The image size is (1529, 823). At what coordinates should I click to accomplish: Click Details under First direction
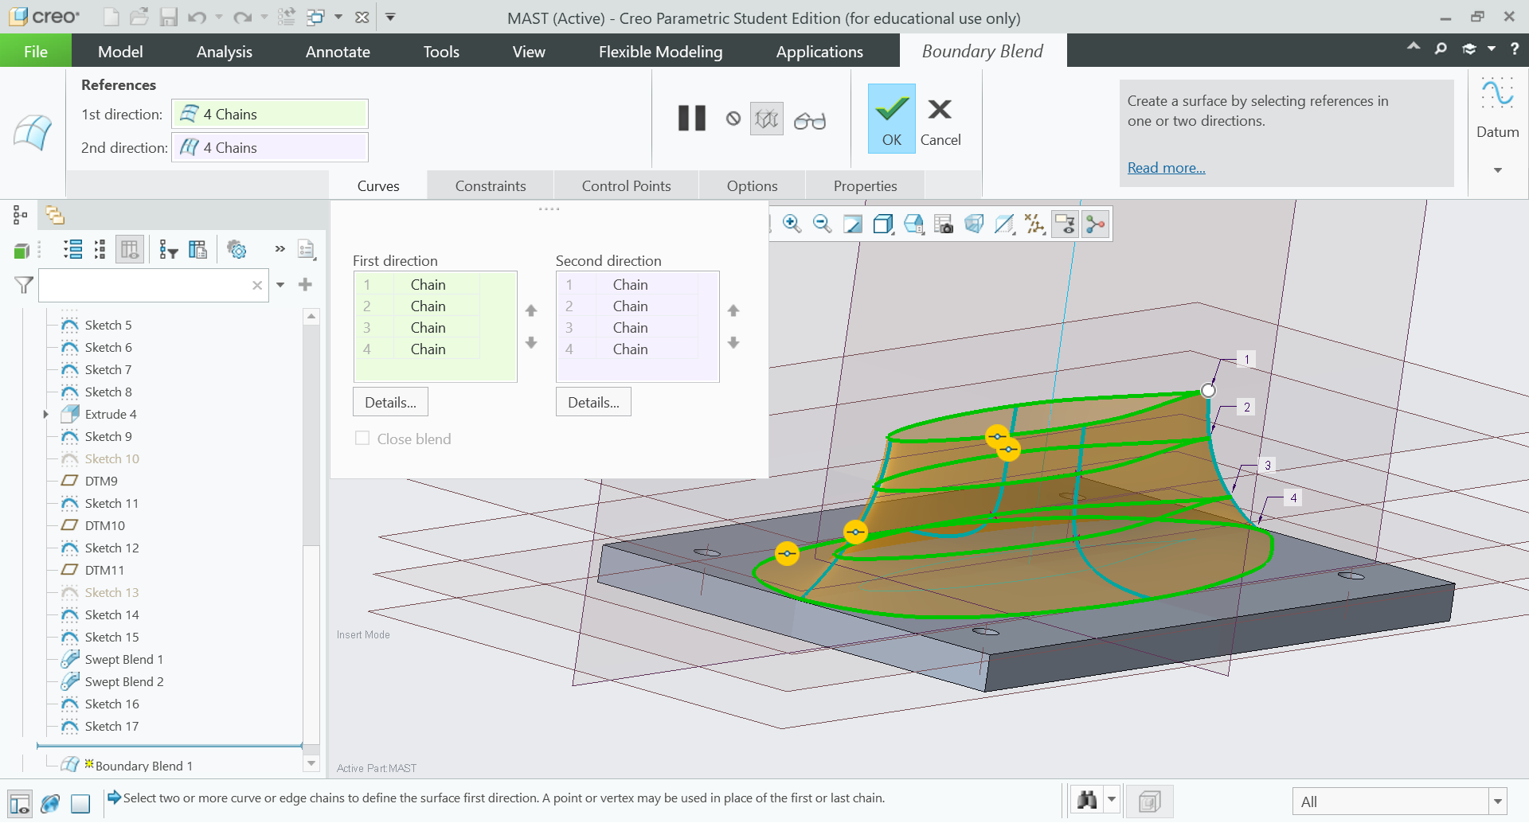point(389,401)
